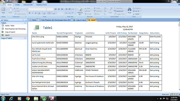
Task: Open the View button in ribbon
Action: click(3, 11)
